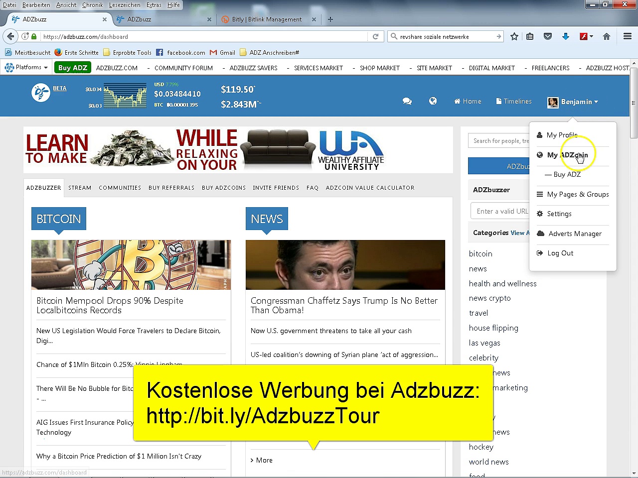Click the Congressman Chaffetz news thumbnail

pos(345,264)
